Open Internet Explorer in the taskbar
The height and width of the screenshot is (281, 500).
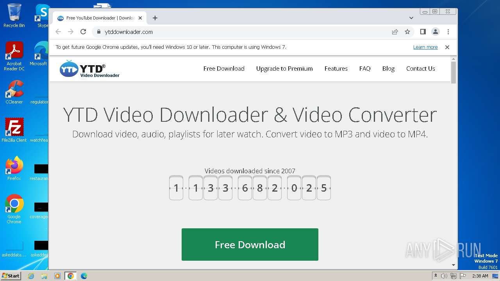point(31,276)
